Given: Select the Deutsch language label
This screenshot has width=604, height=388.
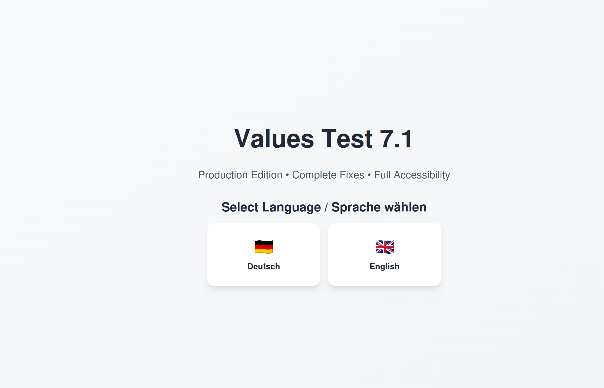Looking at the screenshot, I should (263, 266).
